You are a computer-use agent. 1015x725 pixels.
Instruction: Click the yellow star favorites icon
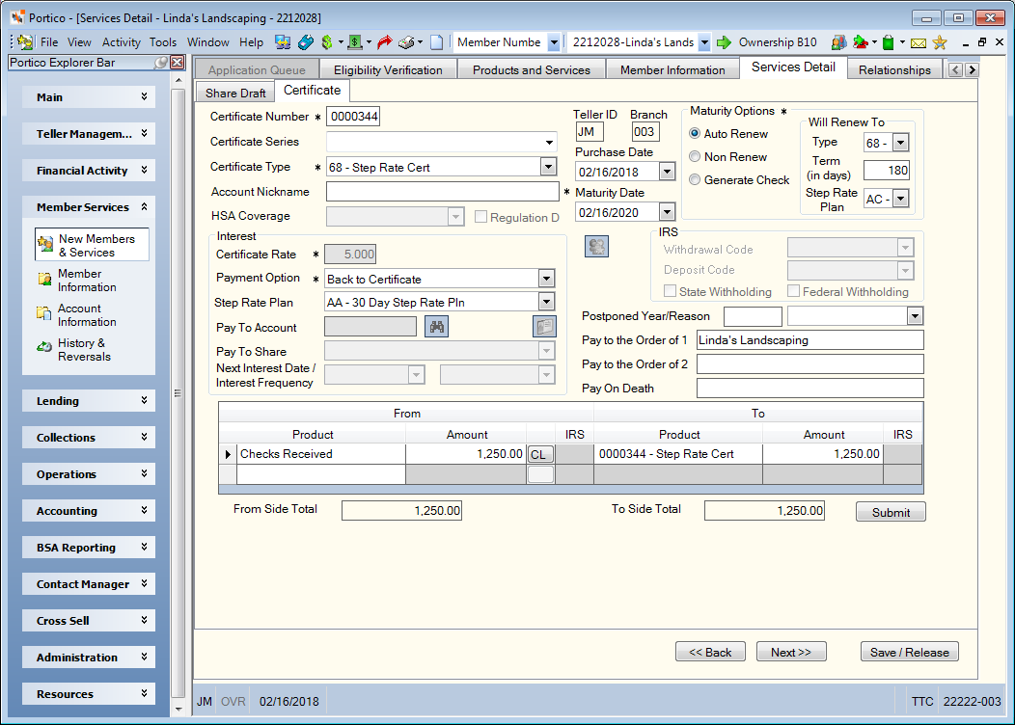click(940, 42)
